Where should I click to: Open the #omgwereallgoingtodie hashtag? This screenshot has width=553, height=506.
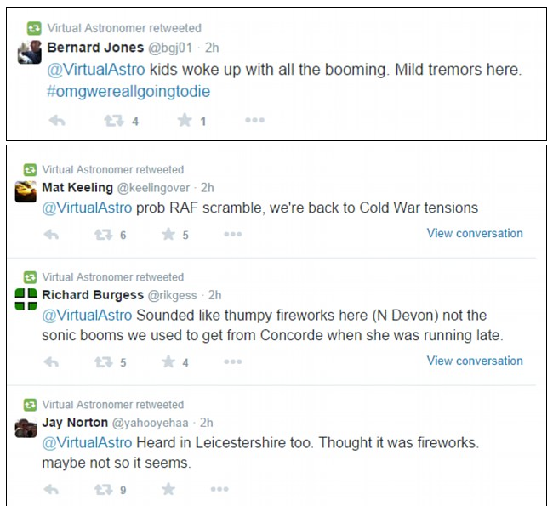(128, 91)
